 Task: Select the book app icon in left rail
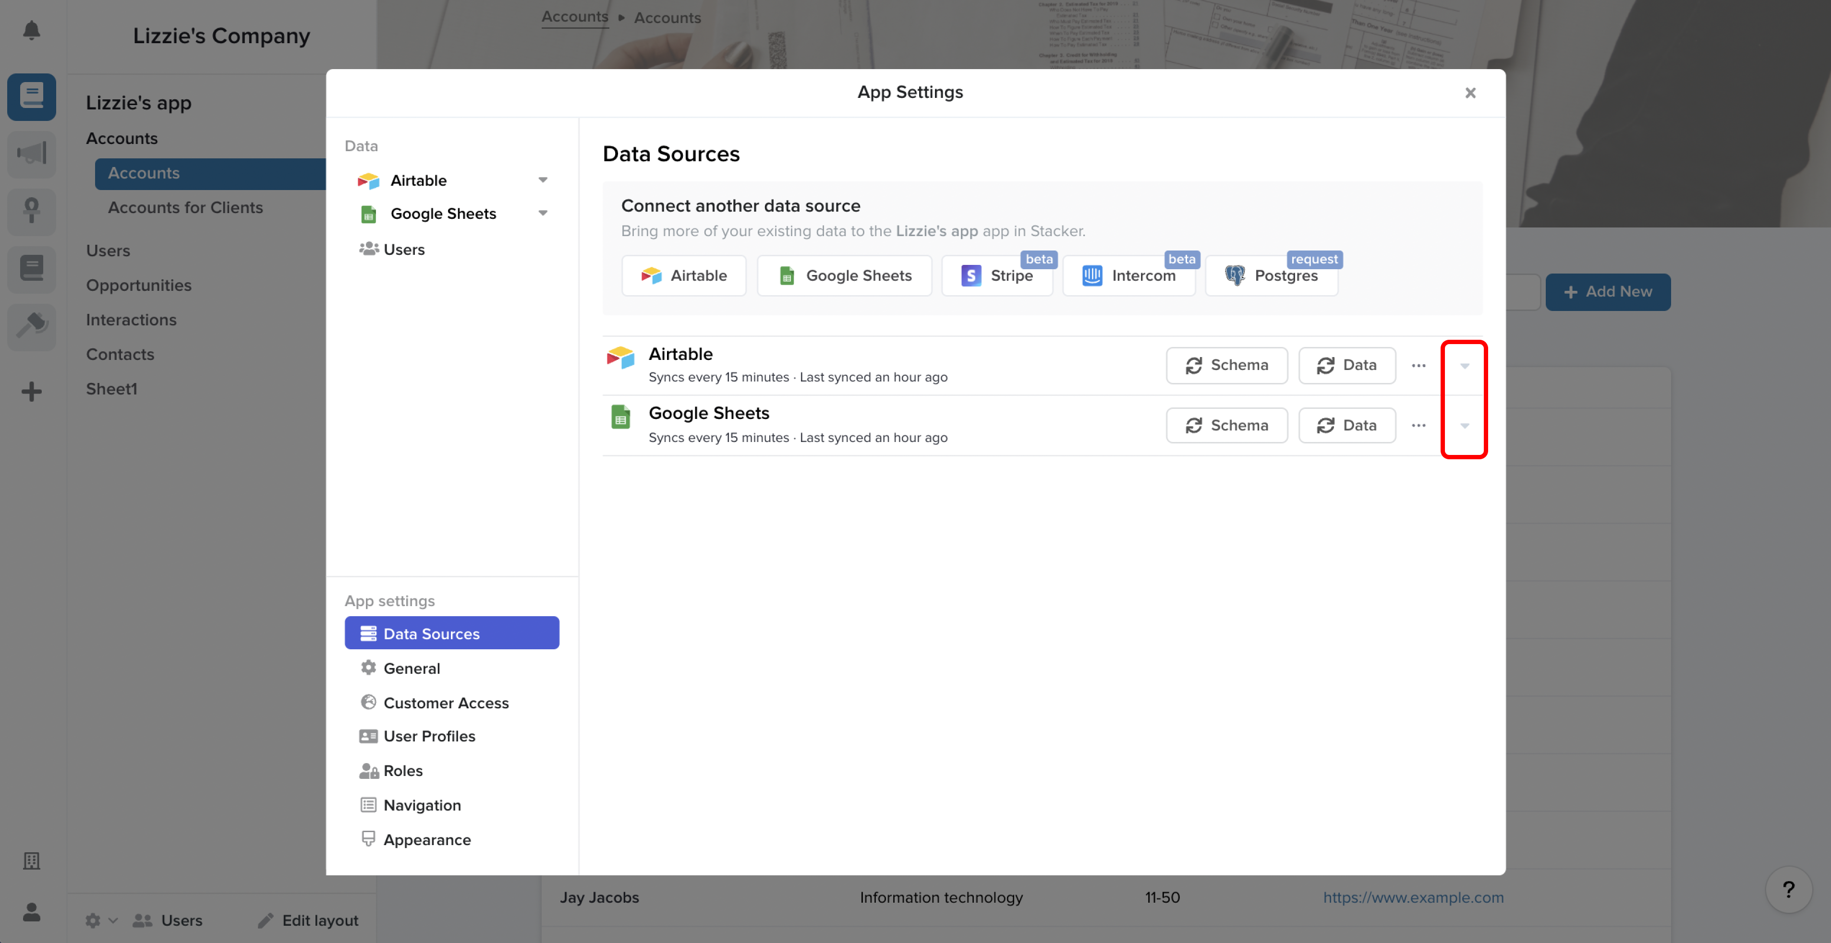pos(31,96)
